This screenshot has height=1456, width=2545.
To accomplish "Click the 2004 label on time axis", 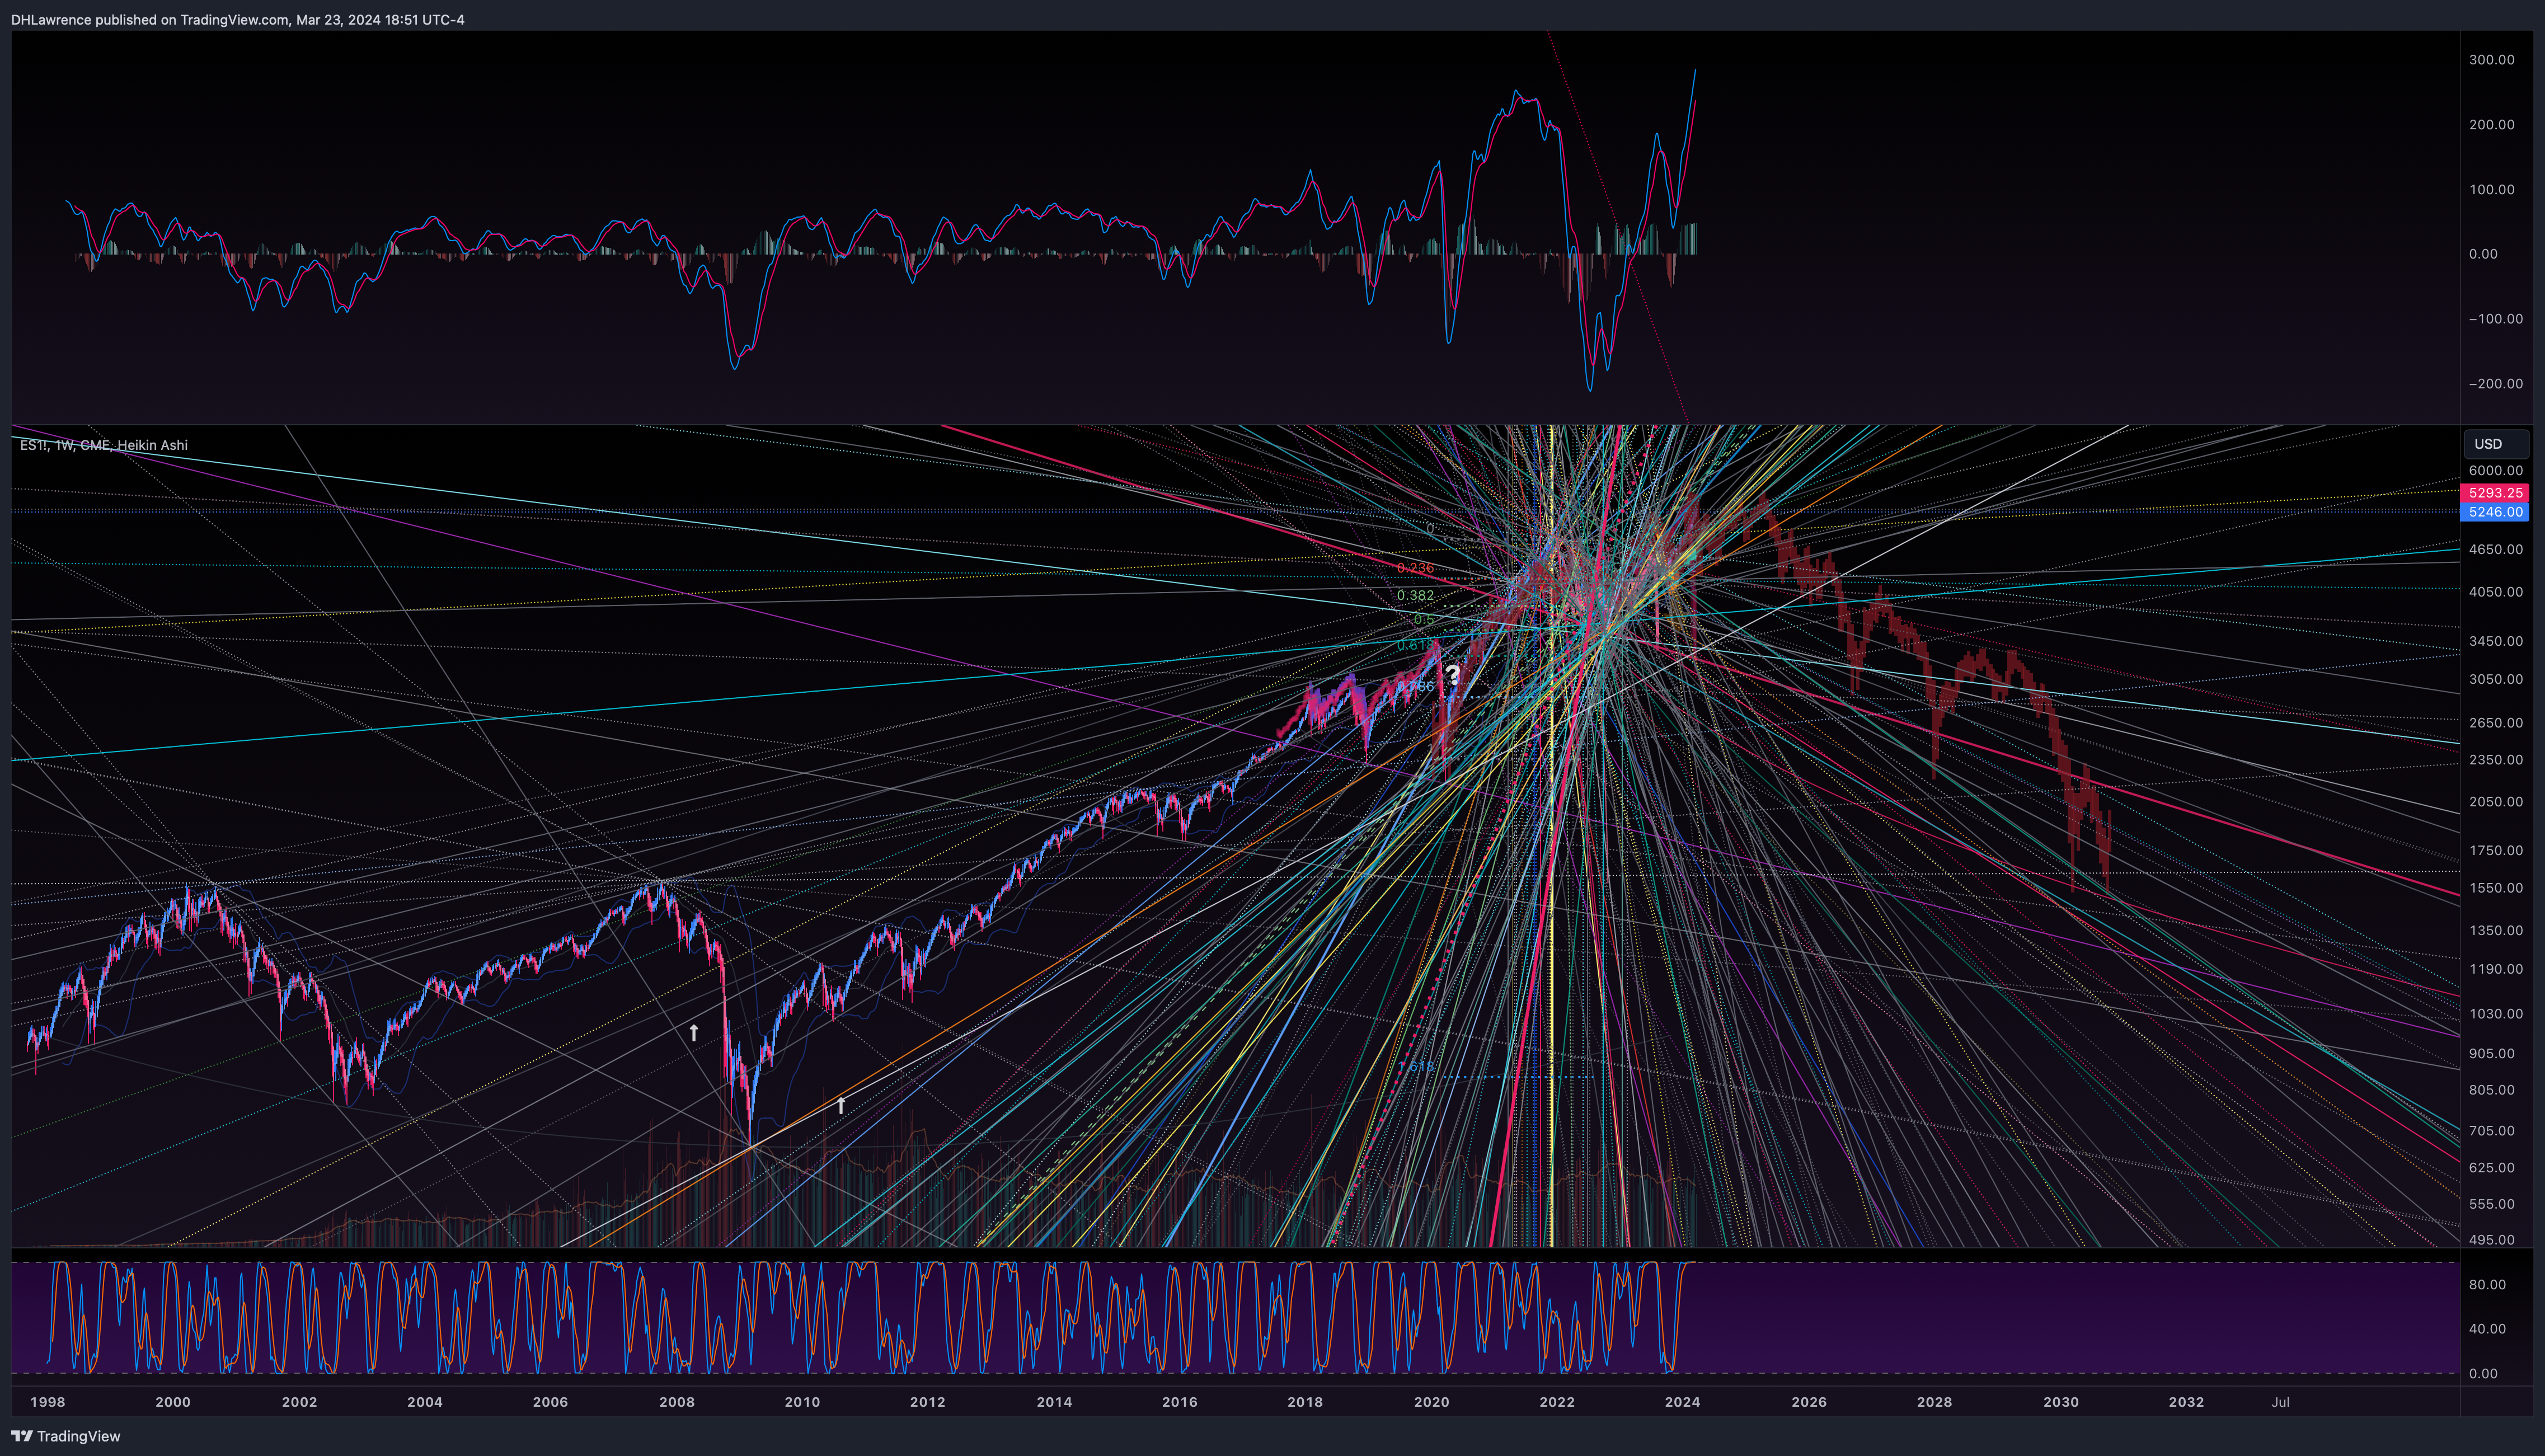I will [425, 1402].
